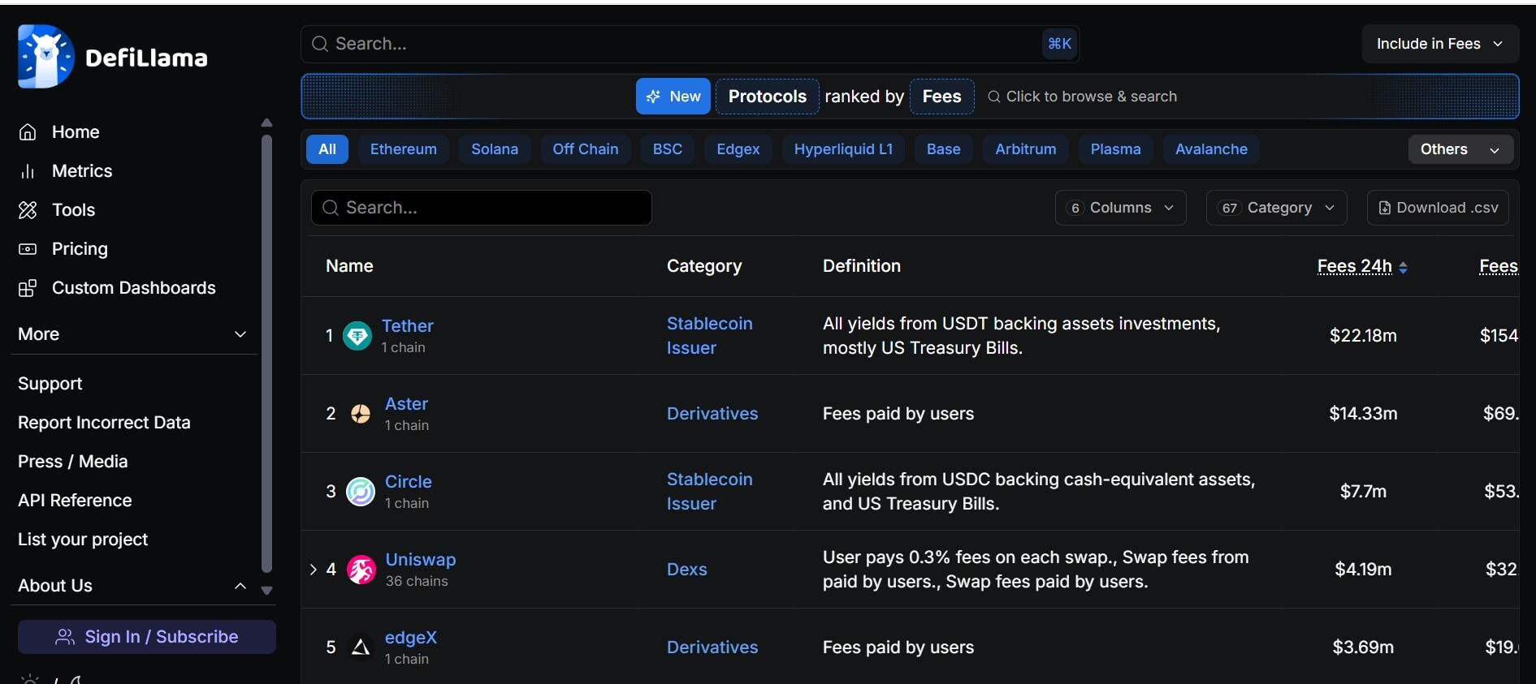Screen dimensions: 1536x684
Task: Click the edgeX logo icon
Action: coord(361,647)
